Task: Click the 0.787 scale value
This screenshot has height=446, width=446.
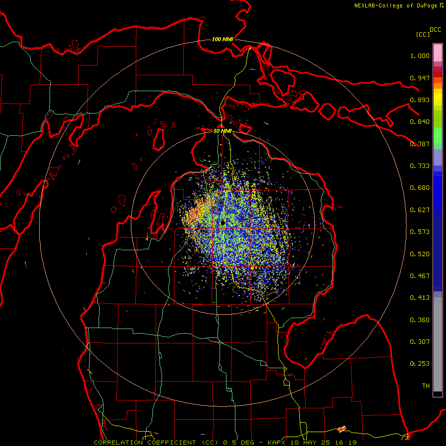Action: tap(420, 144)
